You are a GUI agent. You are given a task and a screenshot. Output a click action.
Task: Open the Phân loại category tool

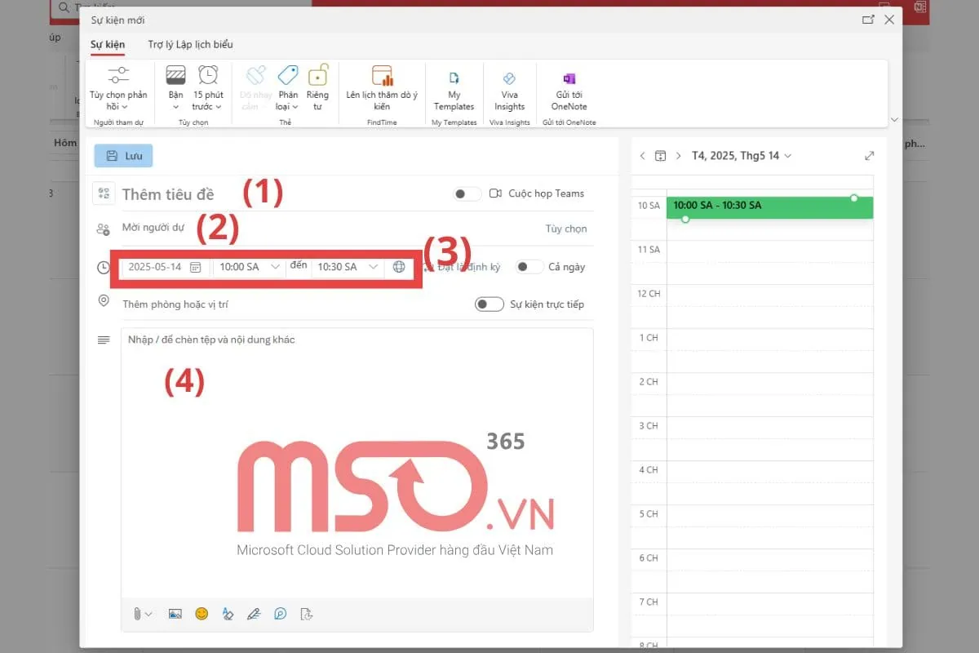pos(287,90)
